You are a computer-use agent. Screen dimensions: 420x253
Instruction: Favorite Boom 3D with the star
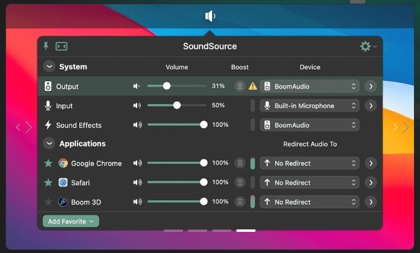click(48, 202)
